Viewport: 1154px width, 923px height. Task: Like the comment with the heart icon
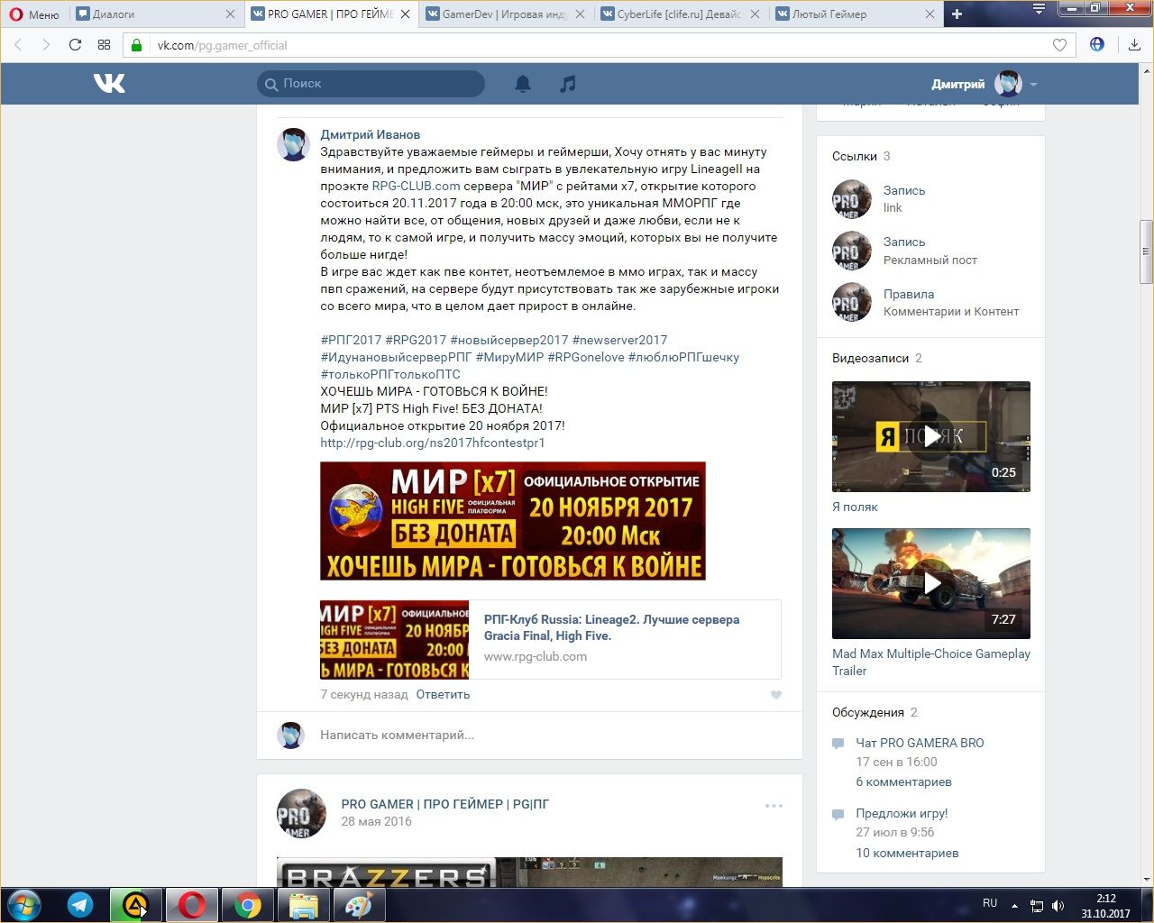point(775,695)
